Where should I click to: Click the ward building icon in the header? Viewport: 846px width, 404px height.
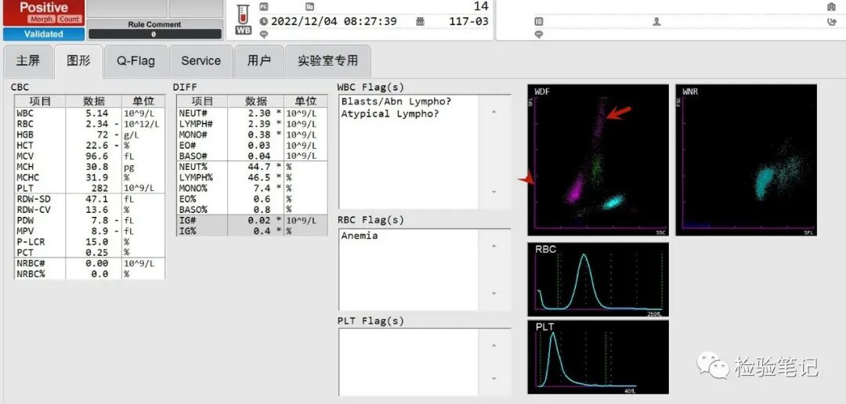[x=831, y=6]
